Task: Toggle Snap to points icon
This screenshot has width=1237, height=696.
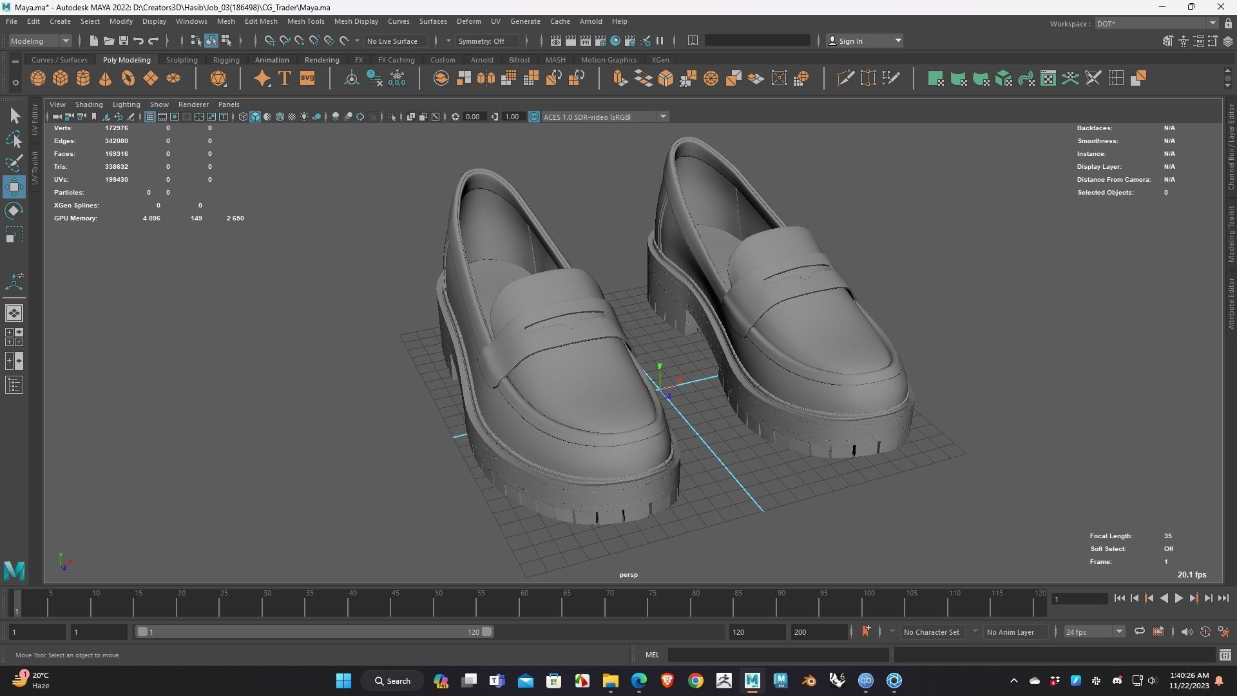Action: 299,41
